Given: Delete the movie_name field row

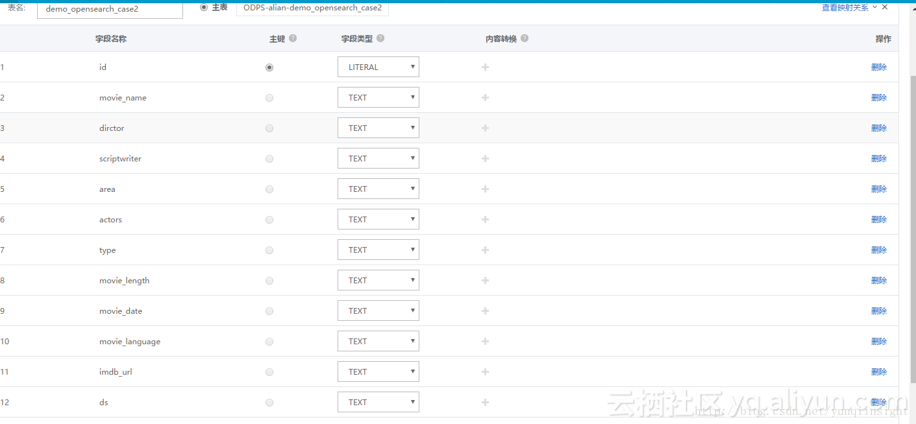Looking at the screenshot, I should [x=879, y=98].
